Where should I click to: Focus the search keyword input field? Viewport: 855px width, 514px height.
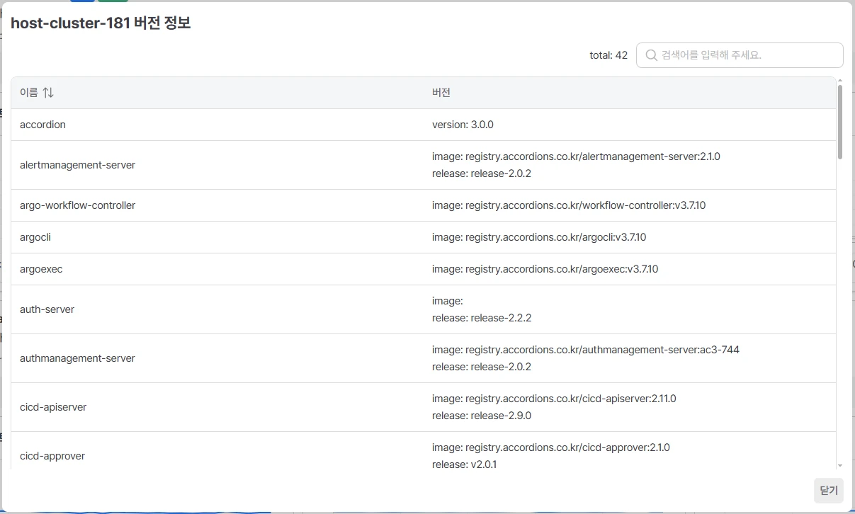coord(740,55)
